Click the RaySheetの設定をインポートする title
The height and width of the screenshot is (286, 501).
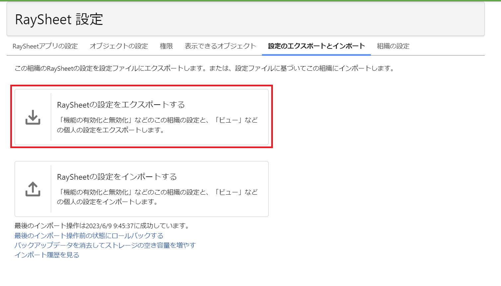point(117,177)
